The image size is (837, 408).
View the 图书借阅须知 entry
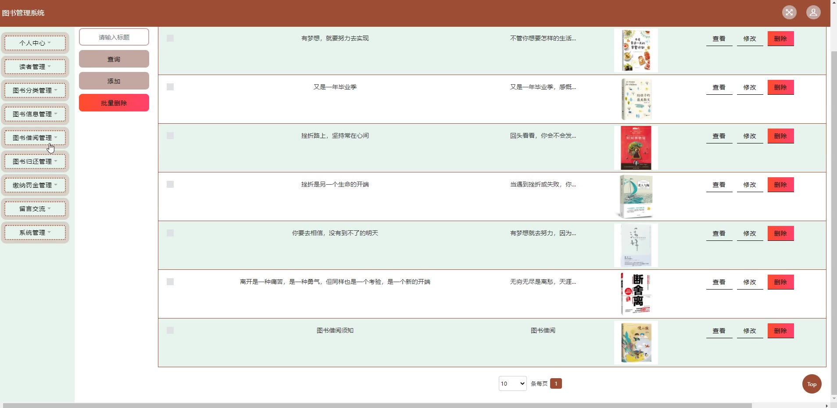[719, 331]
